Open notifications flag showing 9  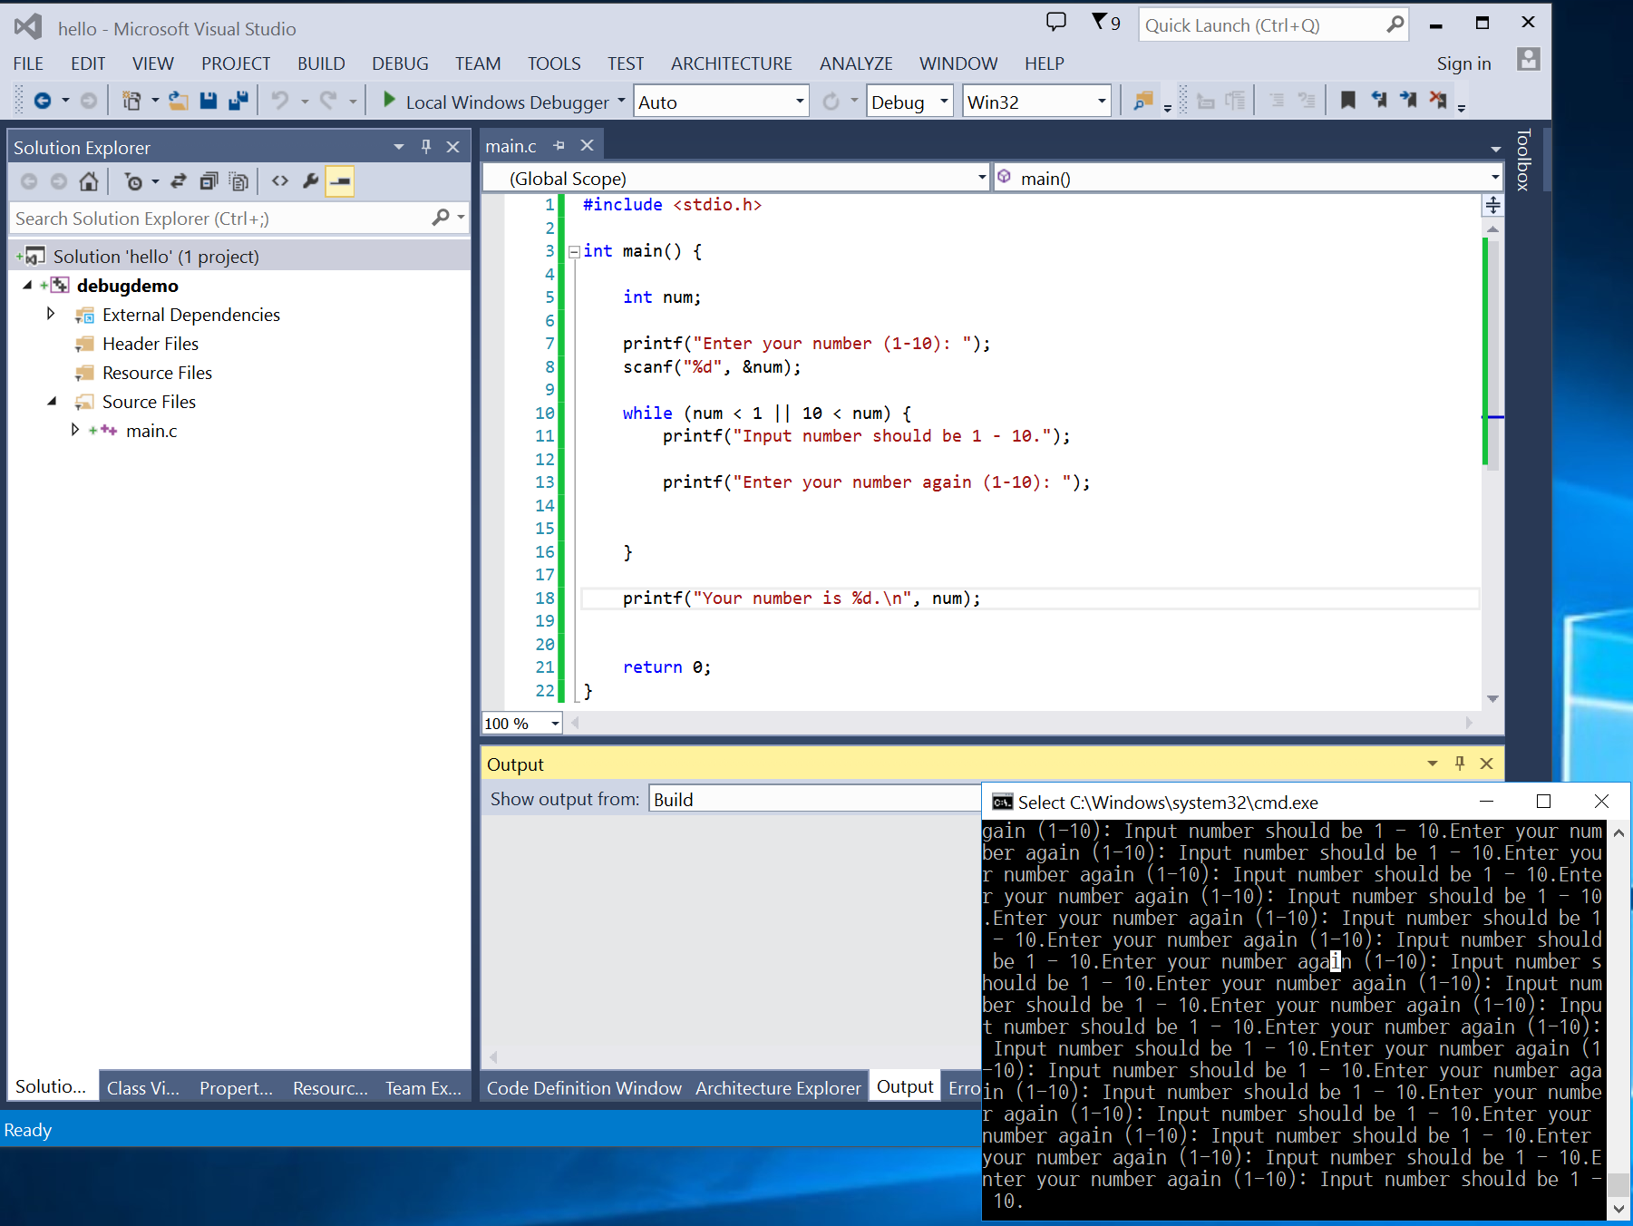(1105, 22)
